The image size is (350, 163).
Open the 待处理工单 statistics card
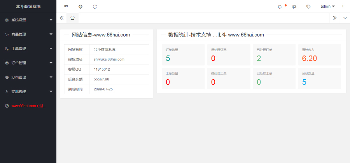click(x=229, y=79)
